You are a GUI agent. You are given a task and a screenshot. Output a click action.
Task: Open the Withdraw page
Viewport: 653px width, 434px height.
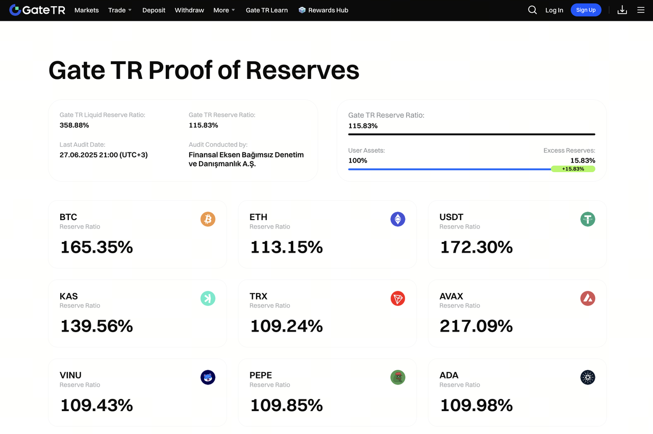tap(189, 10)
